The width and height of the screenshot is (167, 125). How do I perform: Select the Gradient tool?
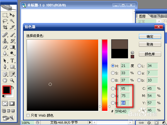point(12,47)
